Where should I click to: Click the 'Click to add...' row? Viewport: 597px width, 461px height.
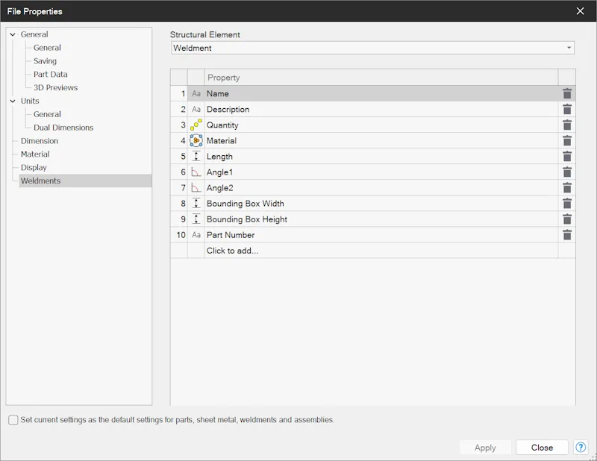[381, 251]
